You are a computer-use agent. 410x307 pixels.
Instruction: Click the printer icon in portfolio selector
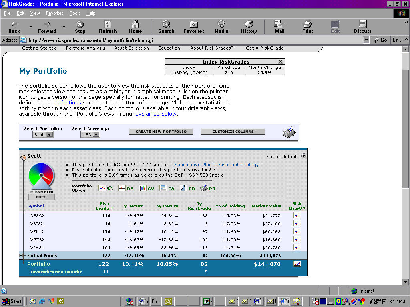pos(289,132)
